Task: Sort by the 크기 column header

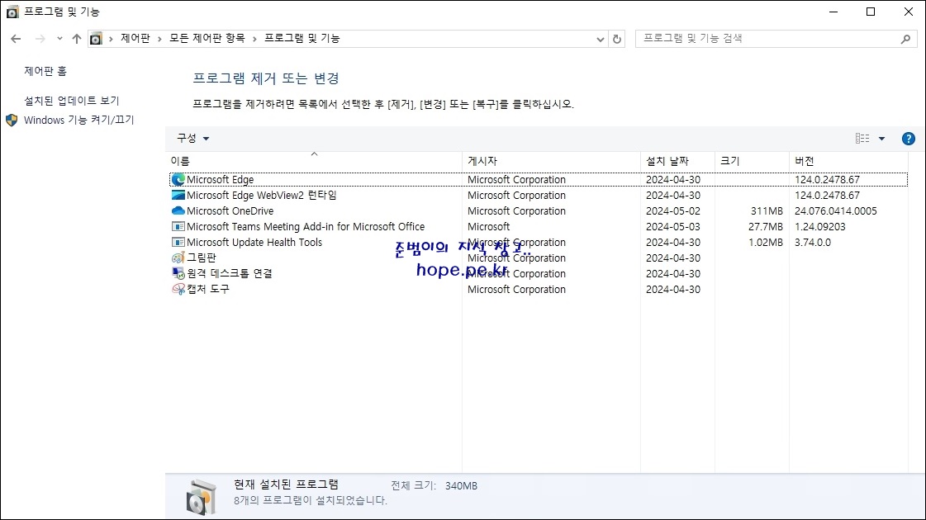Action: [752, 161]
